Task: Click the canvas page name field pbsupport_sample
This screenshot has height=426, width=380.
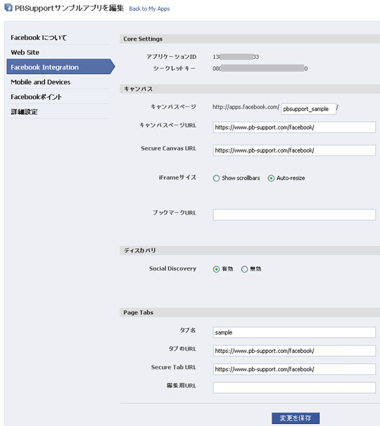Action: [x=308, y=109]
